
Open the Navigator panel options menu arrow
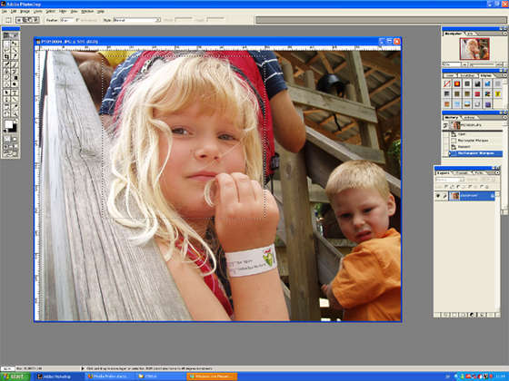[504, 34]
